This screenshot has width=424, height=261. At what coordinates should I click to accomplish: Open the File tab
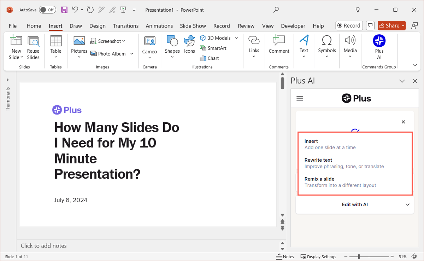pos(13,26)
